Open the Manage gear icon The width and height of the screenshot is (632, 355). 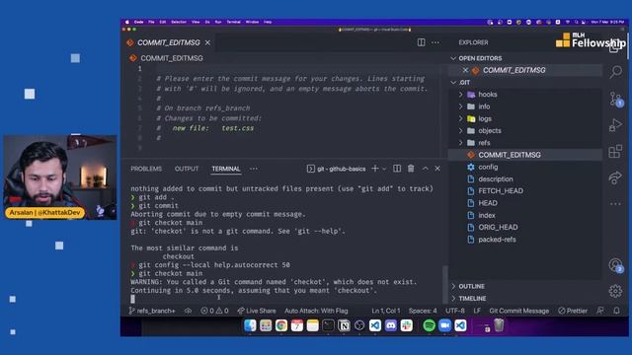(x=615, y=291)
